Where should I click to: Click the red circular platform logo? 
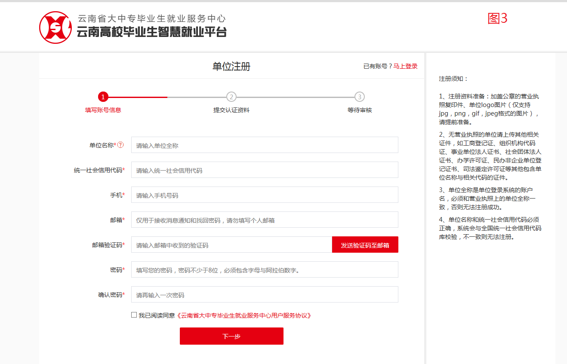coord(55,27)
